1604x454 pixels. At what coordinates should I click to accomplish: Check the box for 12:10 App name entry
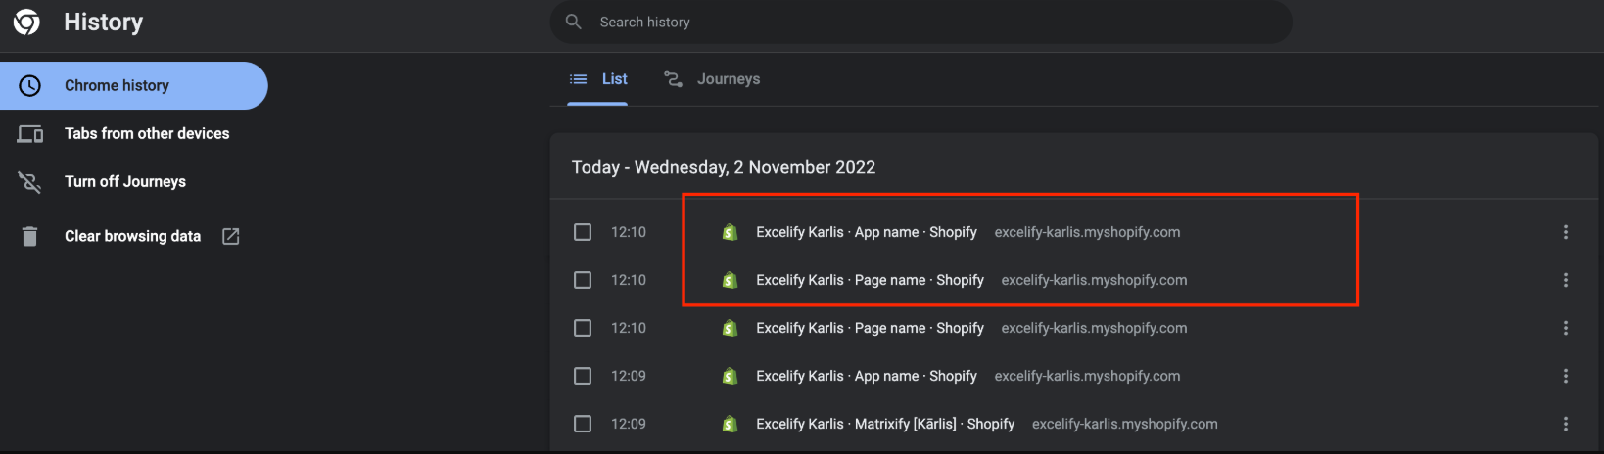tap(583, 232)
